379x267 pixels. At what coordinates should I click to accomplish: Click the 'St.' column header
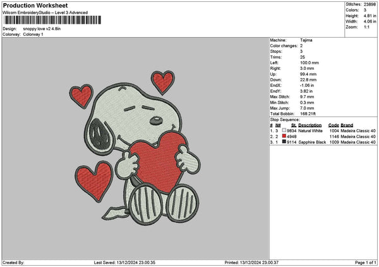click(x=294, y=125)
